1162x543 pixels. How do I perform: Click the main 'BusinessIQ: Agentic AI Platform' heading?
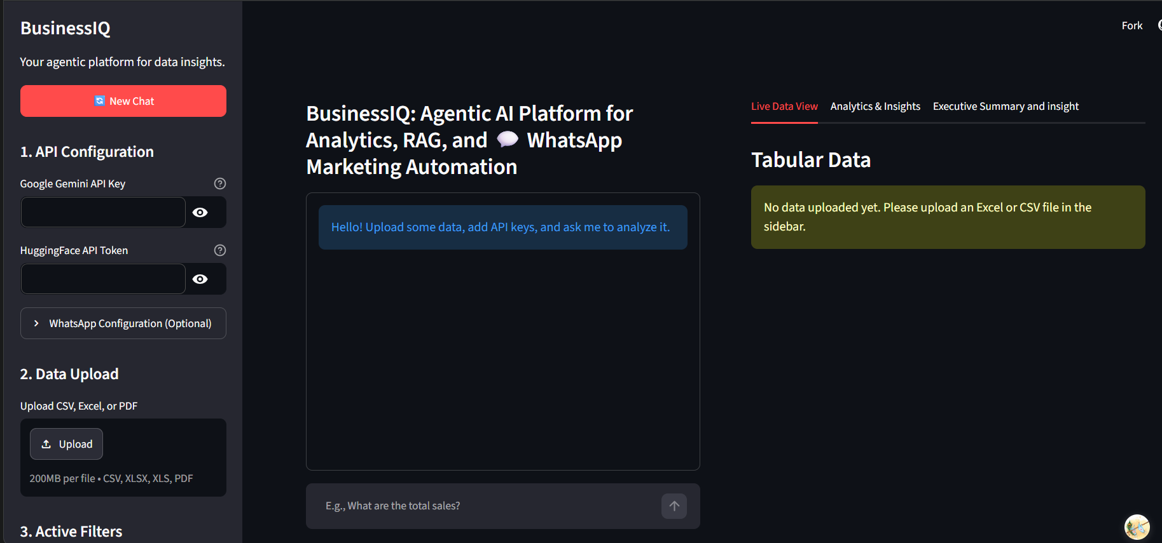pos(469,140)
